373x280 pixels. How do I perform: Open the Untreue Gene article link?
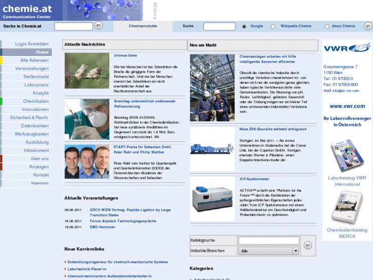click(x=125, y=55)
